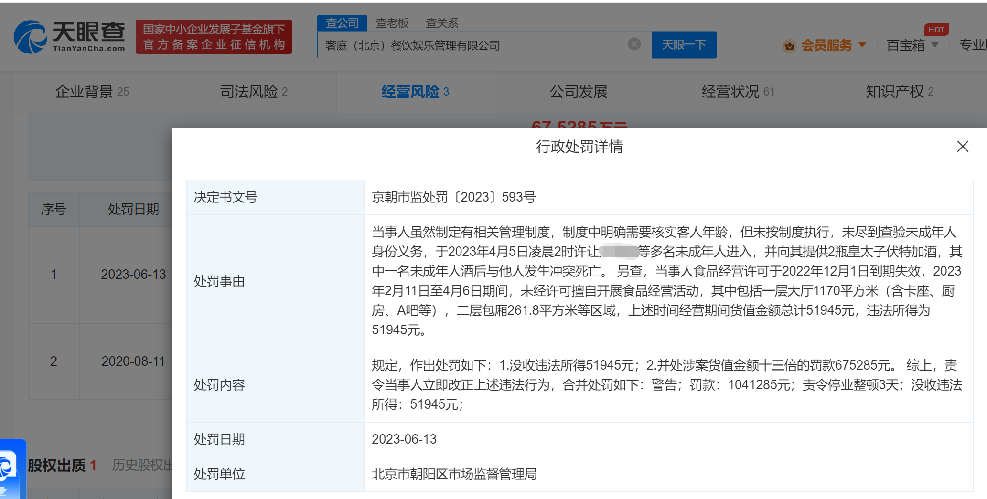This screenshot has height=499, width=987.
Task: Click the TianYanCha logo
Action: [x=70, y=37]
